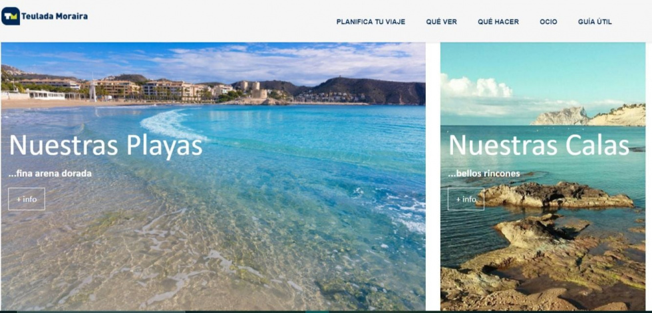Image resolution: width=652 pixels, height=313 pixels.
Task: Open the QUÉ HACER menu
Action: 498,21
